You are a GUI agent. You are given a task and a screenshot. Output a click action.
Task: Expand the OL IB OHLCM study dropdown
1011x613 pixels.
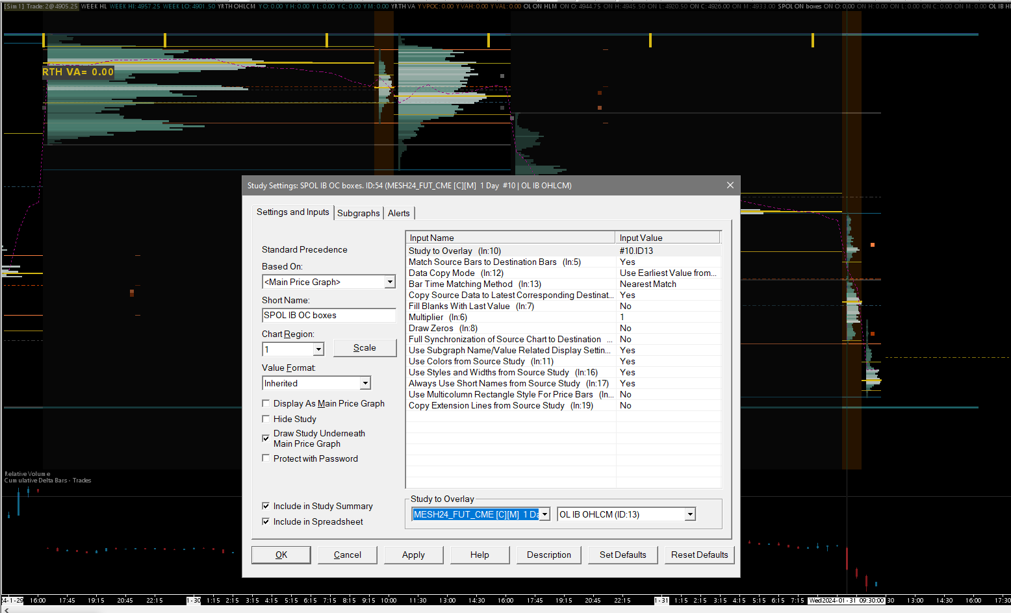click(690, 514)
